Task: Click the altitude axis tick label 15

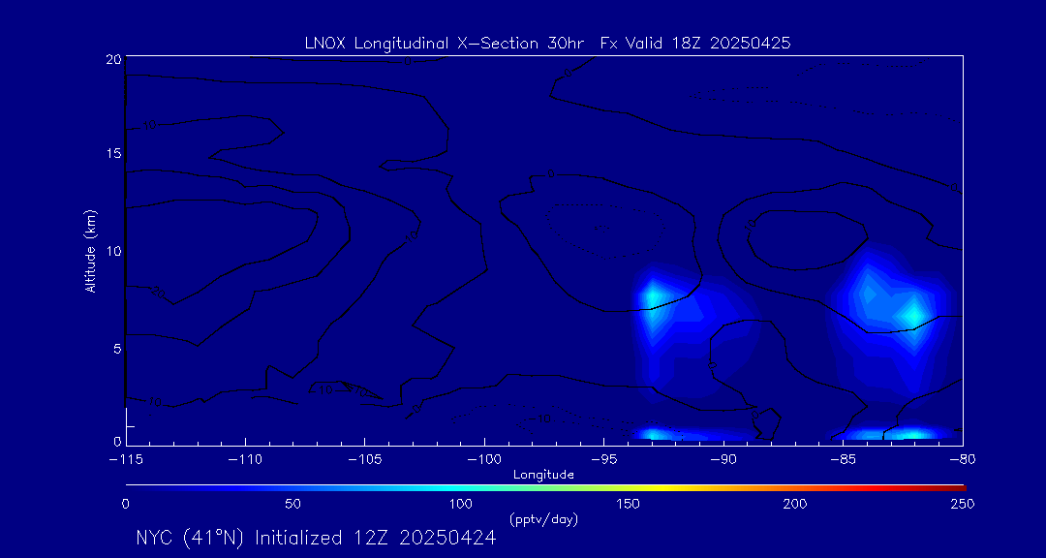Action: point(113,153)
